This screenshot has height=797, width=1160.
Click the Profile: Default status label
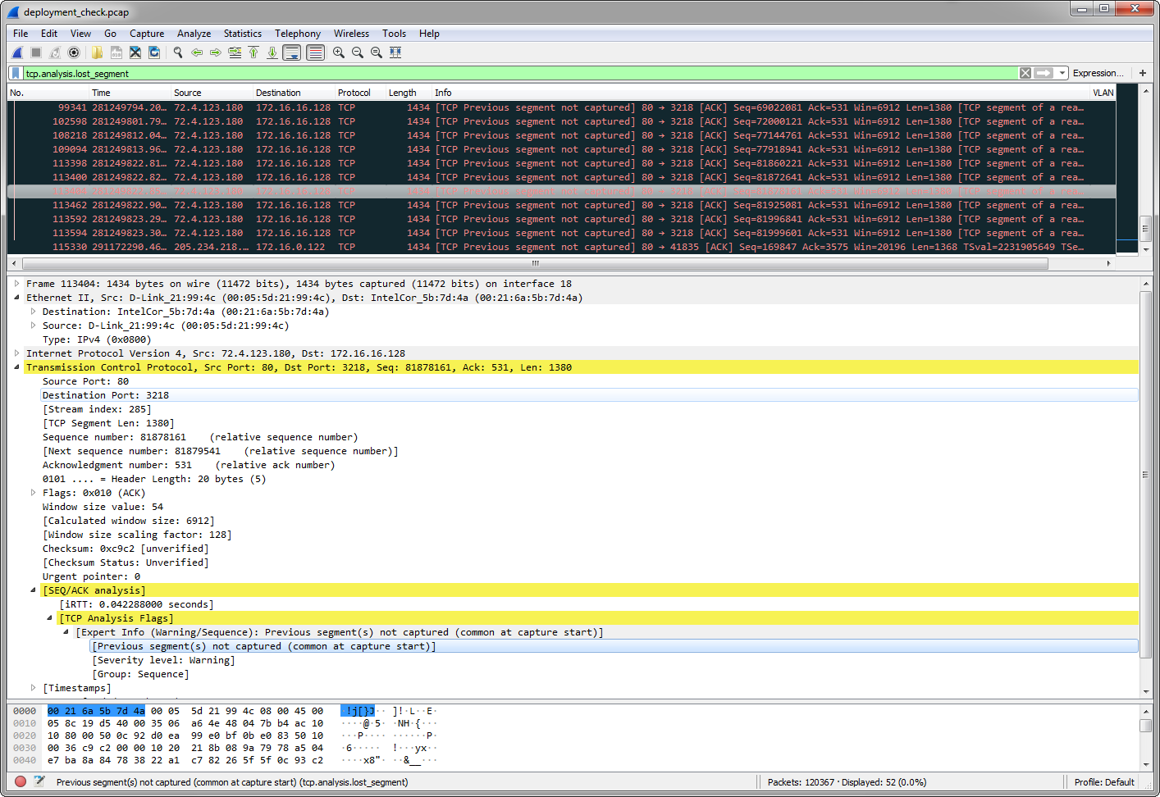[x=1104, y=782]
